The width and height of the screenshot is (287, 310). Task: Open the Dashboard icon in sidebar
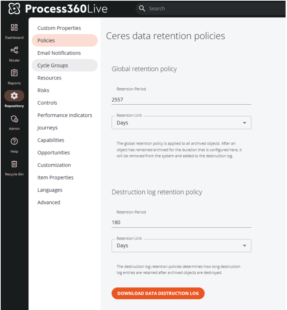click(14, 28)
